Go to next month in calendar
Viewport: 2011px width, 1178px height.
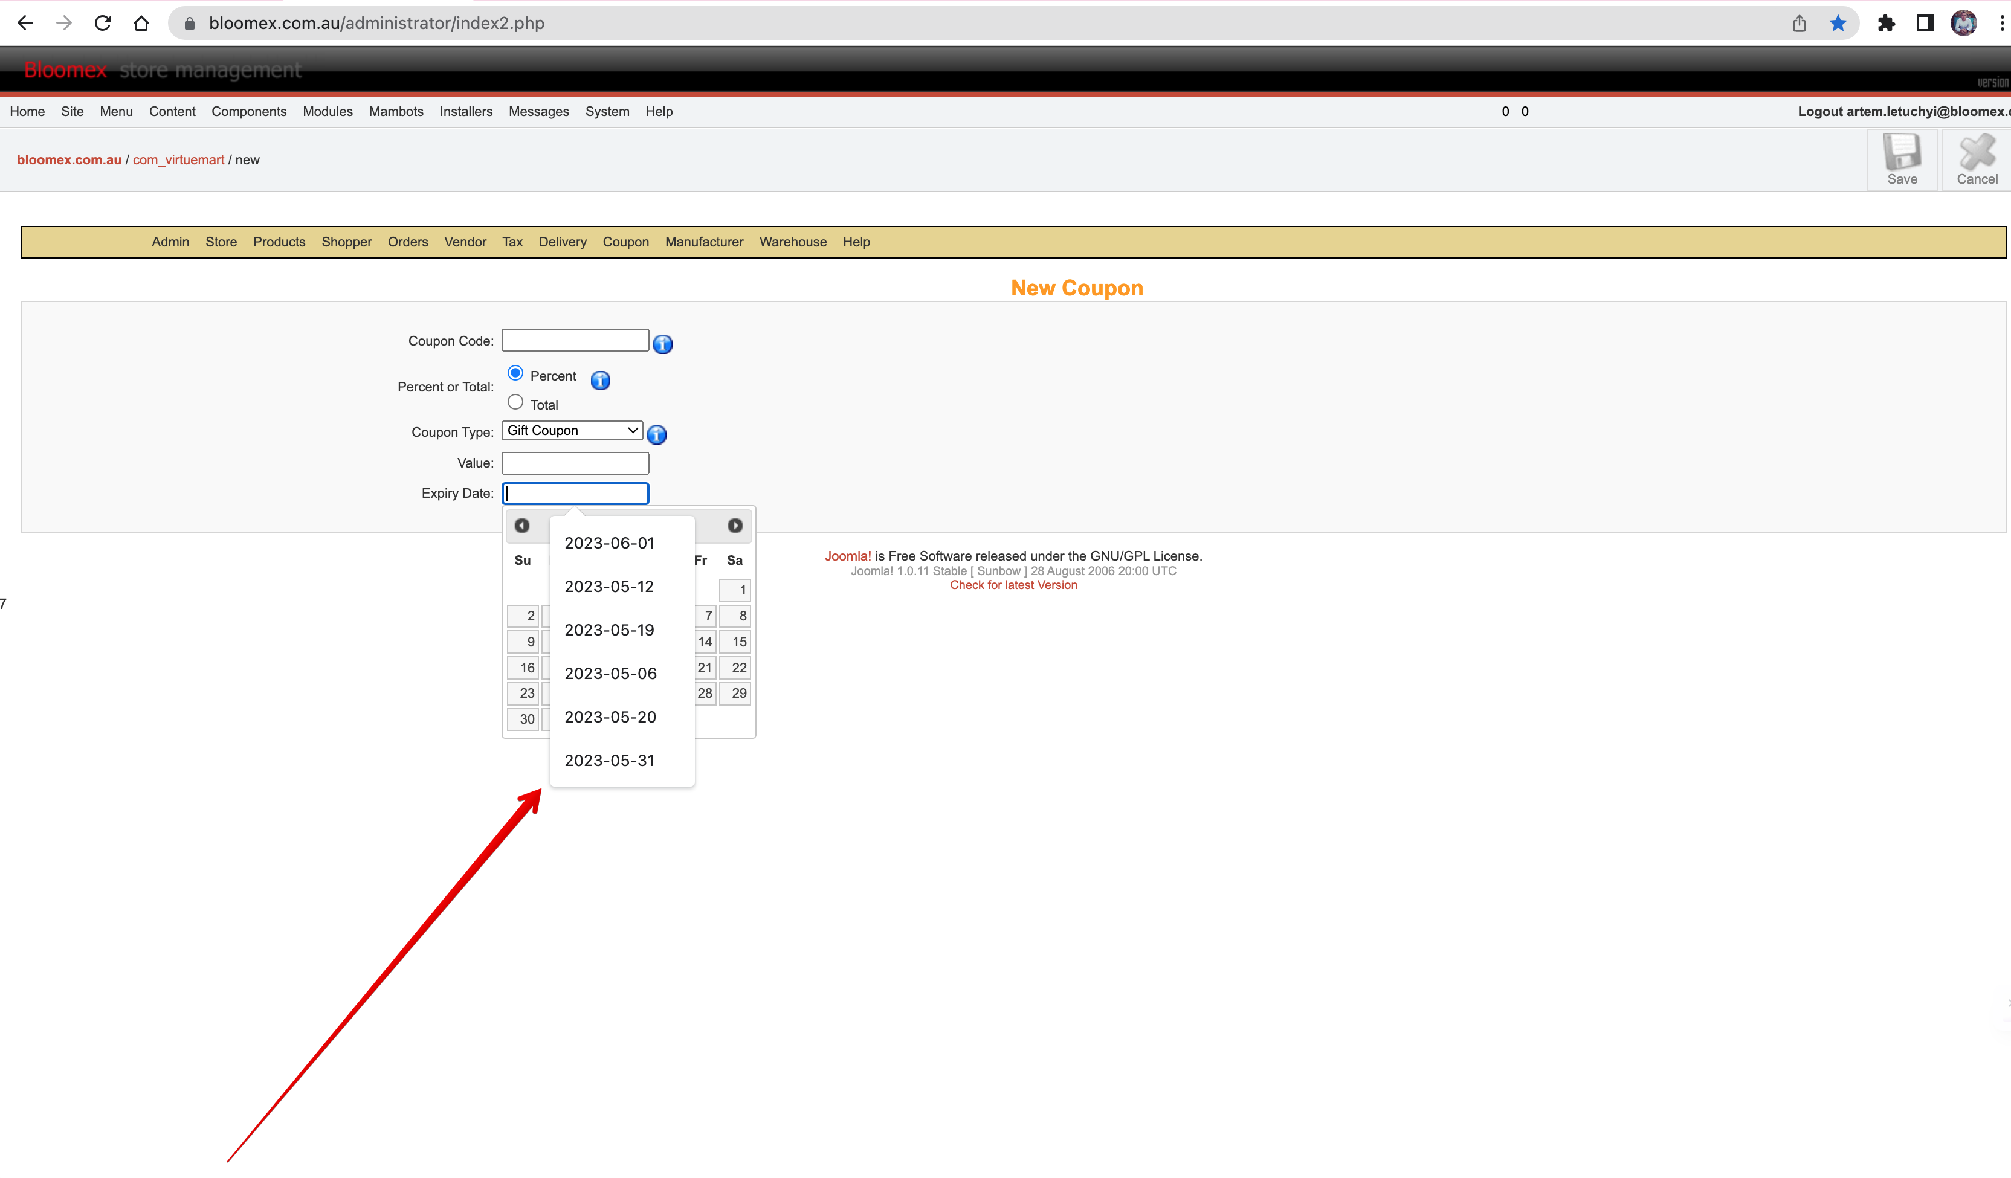click(x=735, y=526)
